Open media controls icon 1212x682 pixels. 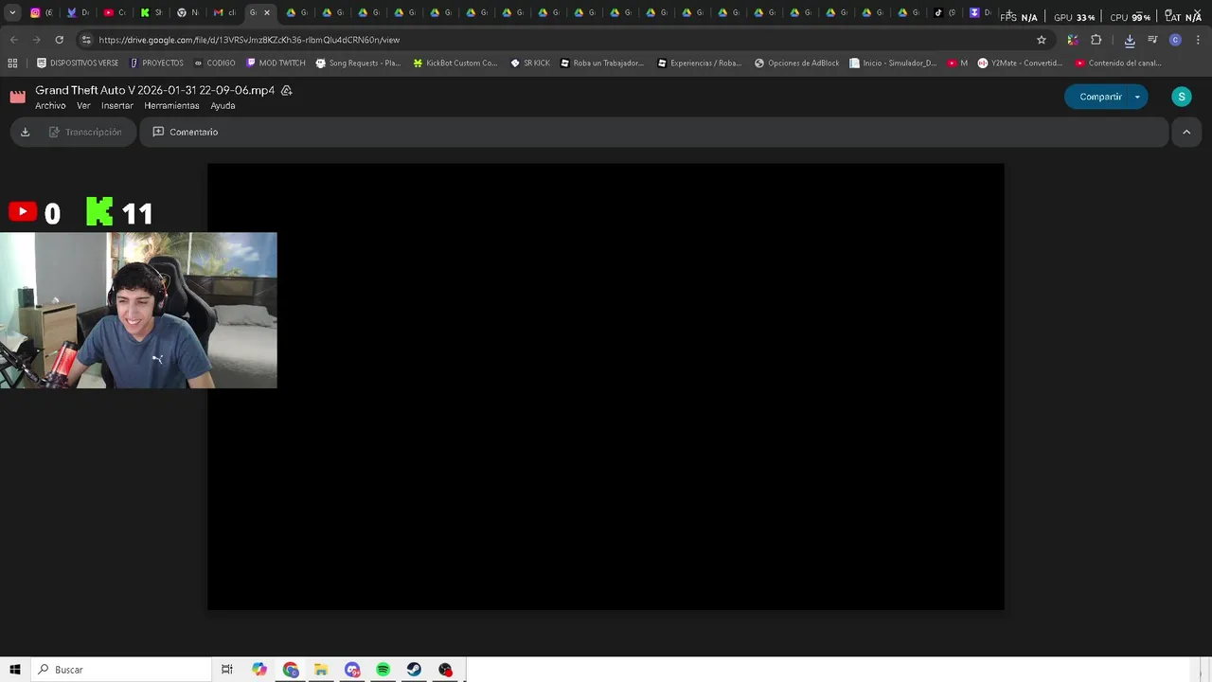1152,40
